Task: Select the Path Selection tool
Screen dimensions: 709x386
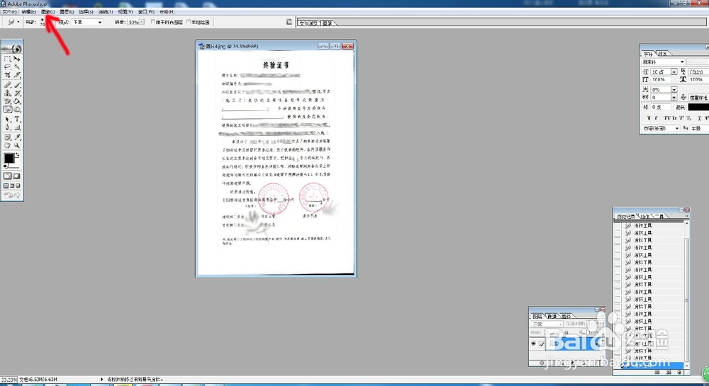Action: tap(7, 119)
